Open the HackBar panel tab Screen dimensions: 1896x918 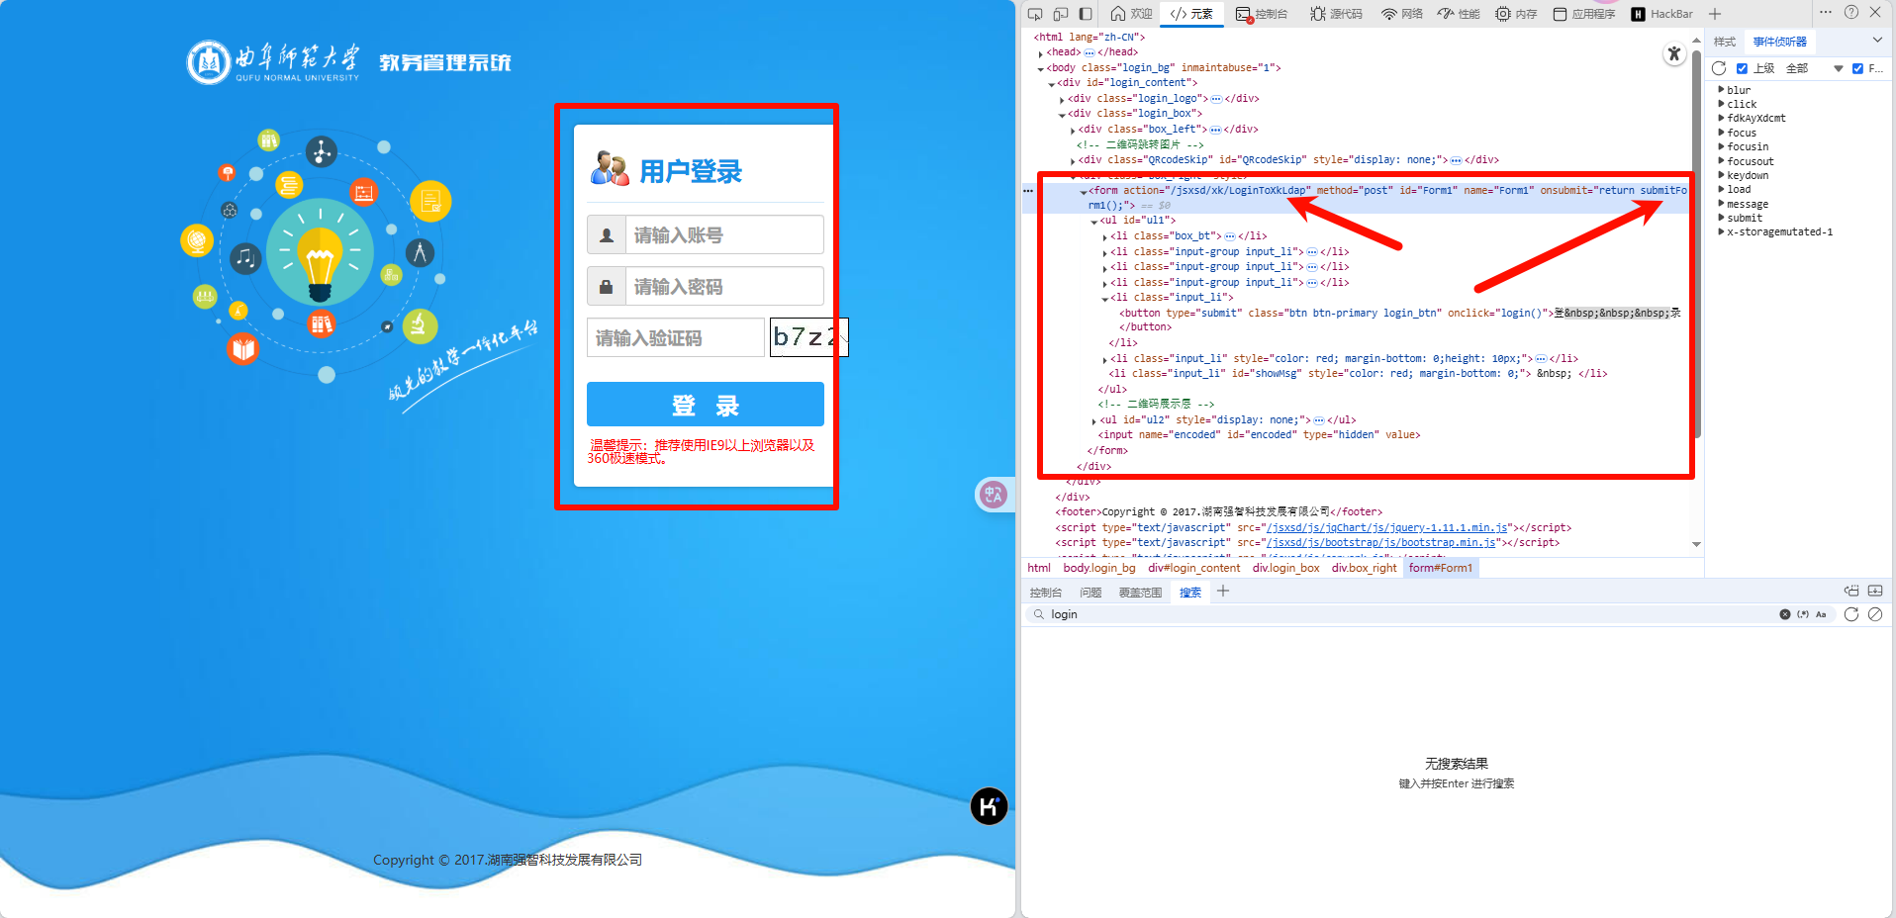click(1662, 13)
